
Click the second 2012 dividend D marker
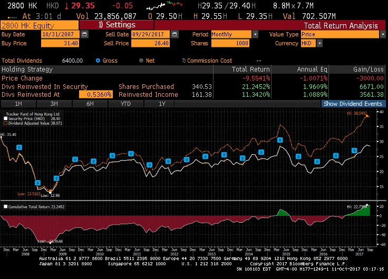coord(187,160)
